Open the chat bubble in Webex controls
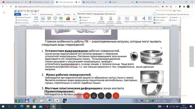The width and height of the screenshot is (195, 109). coord(101,96)
